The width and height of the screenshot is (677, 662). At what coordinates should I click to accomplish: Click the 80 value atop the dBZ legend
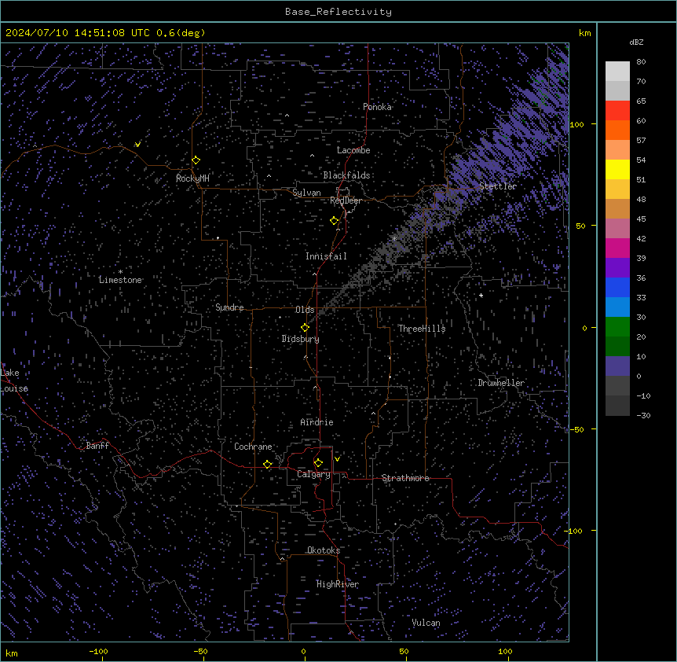(x=641, y=62)
